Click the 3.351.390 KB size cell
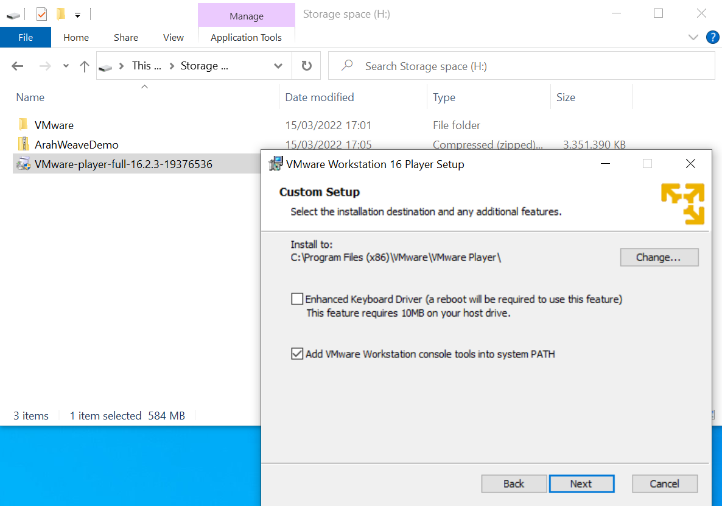The width and height of the screenshot is (722, 506). (594, 144)
